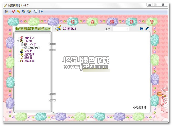Click page icon beside 2015/5/21 entry
172x126 pixels.
[x=26, y=47]
